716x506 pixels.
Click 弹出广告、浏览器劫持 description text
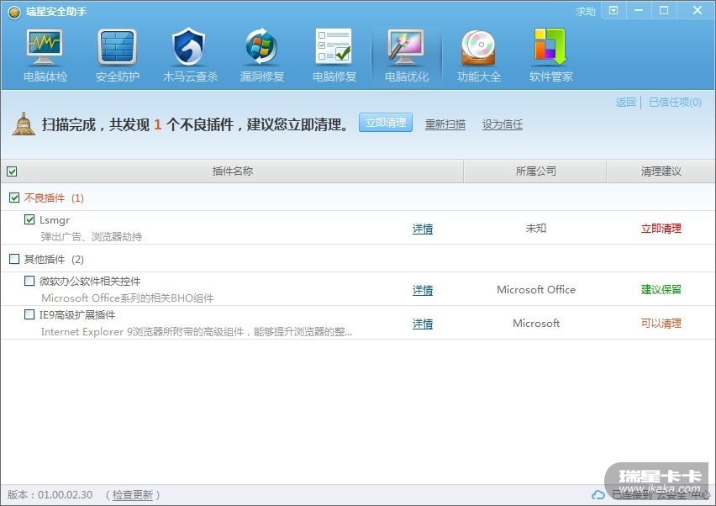click(92, 236)
